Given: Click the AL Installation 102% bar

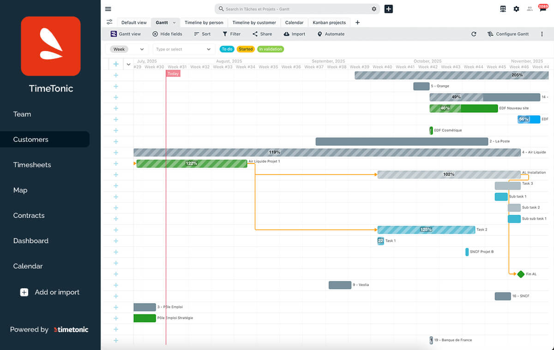Looking at the screenshot, I should 449,175.
